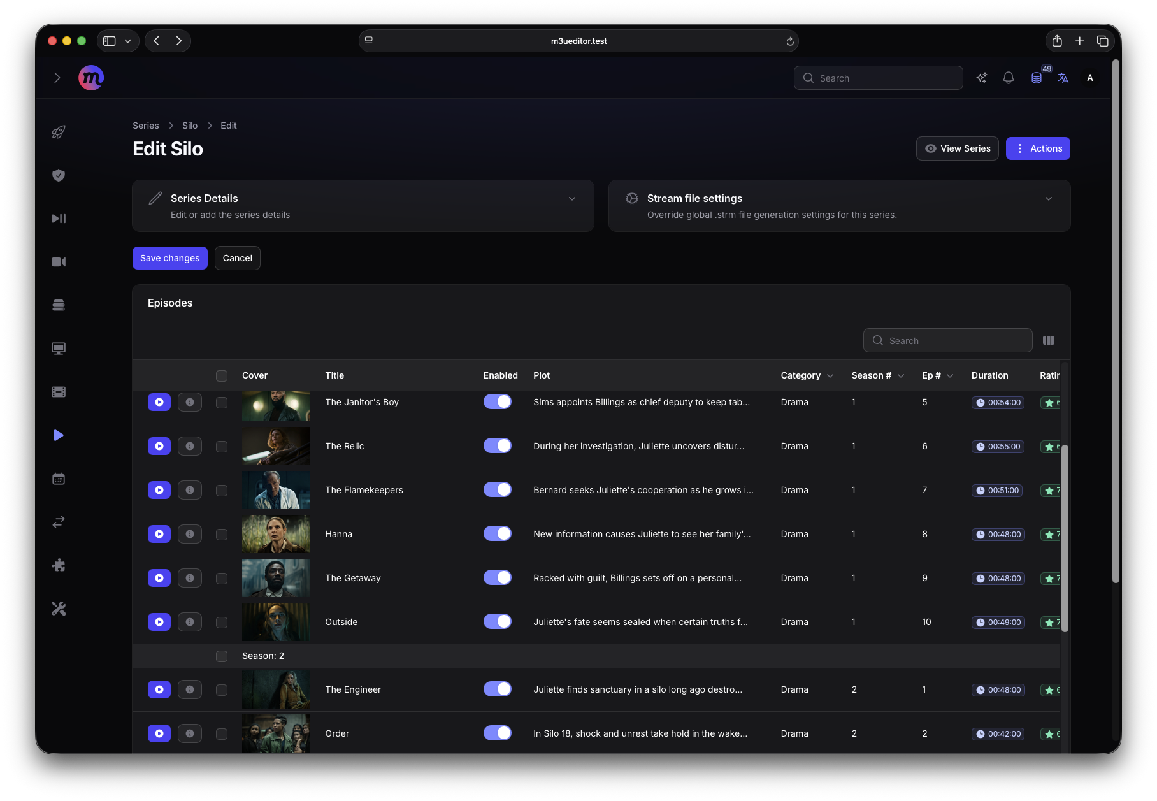Toggle enabled switch for Outside
The height and width of the screenshot is (801, 1157).
pyautogui.click(x=498, y=621)
